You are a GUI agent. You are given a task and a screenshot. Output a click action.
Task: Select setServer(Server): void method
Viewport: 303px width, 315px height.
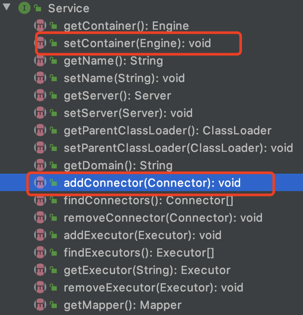[x=128, y=113]
